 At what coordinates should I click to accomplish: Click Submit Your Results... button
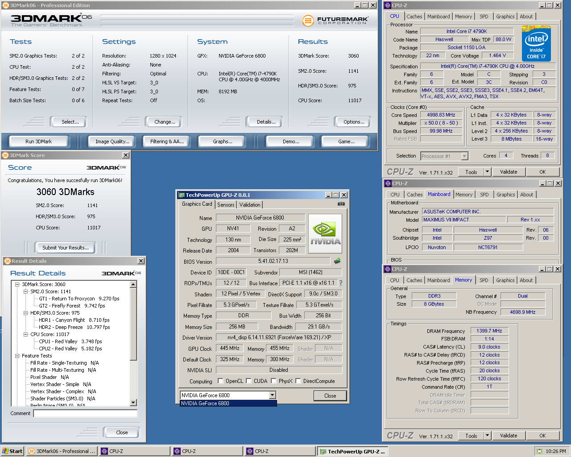pyautogui.click(x=65, y=248)
